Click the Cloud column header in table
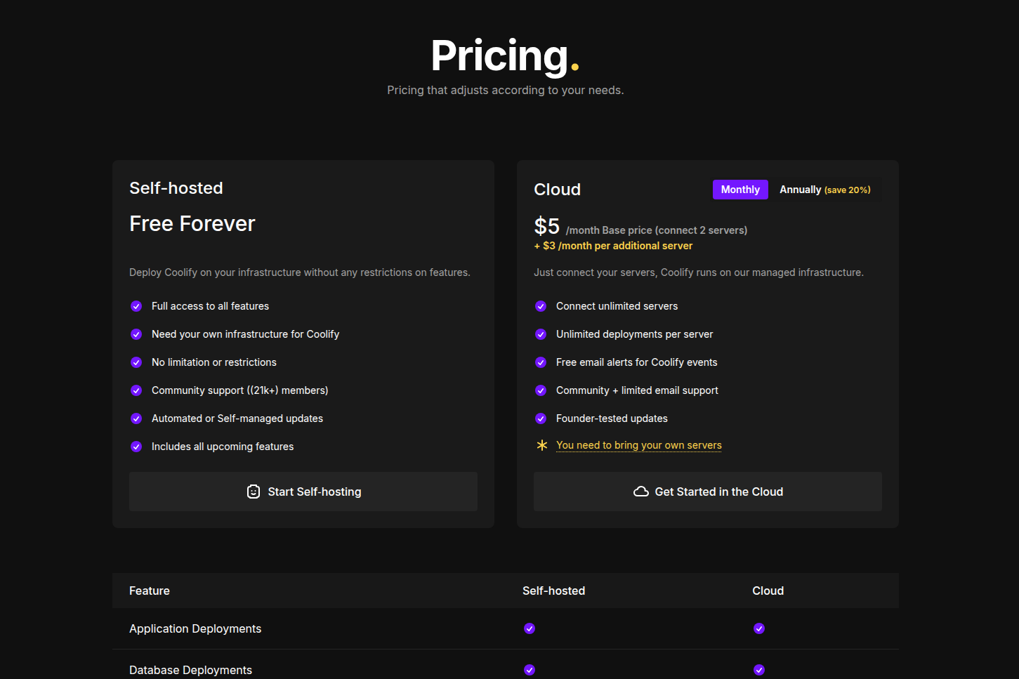1019x679 pixels. coord(768,591)
